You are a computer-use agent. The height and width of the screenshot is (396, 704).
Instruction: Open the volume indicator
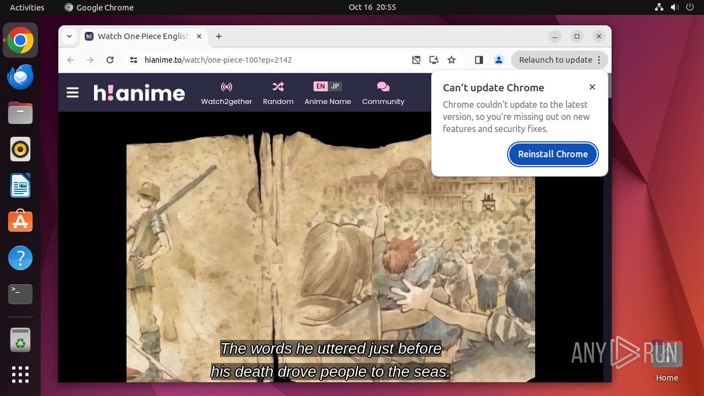pyautogui.click(x=675, y=7)
